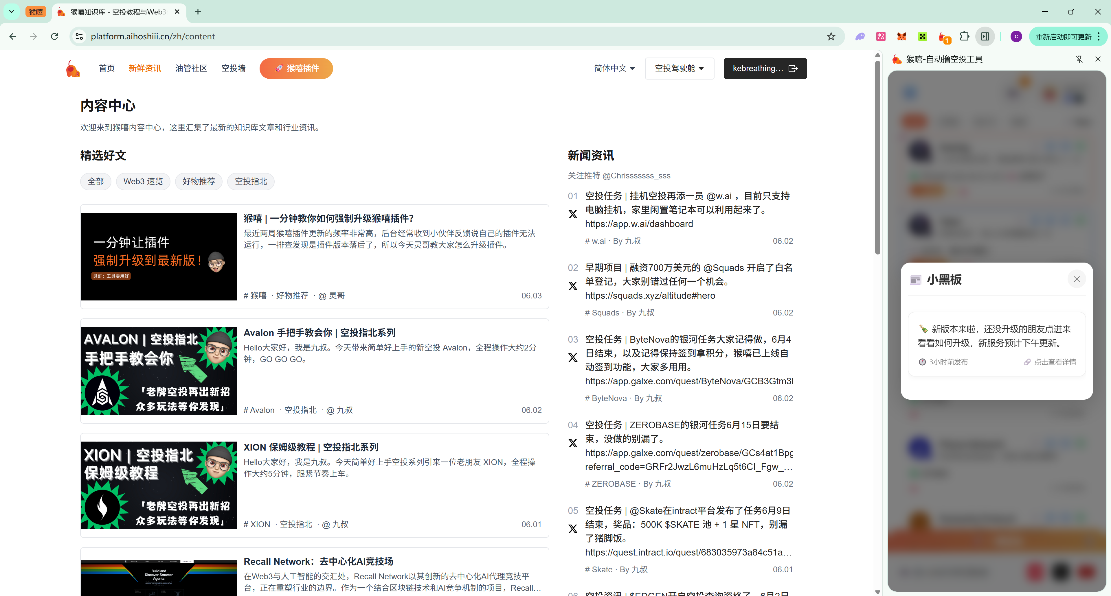Image resolution: width=1111 pixels, height=596 pixels.
Task: Open Chrome three-dot menu
Action: coord(1099,37)
